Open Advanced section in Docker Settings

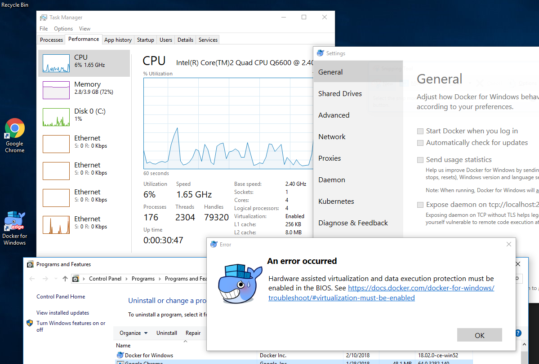358,115
